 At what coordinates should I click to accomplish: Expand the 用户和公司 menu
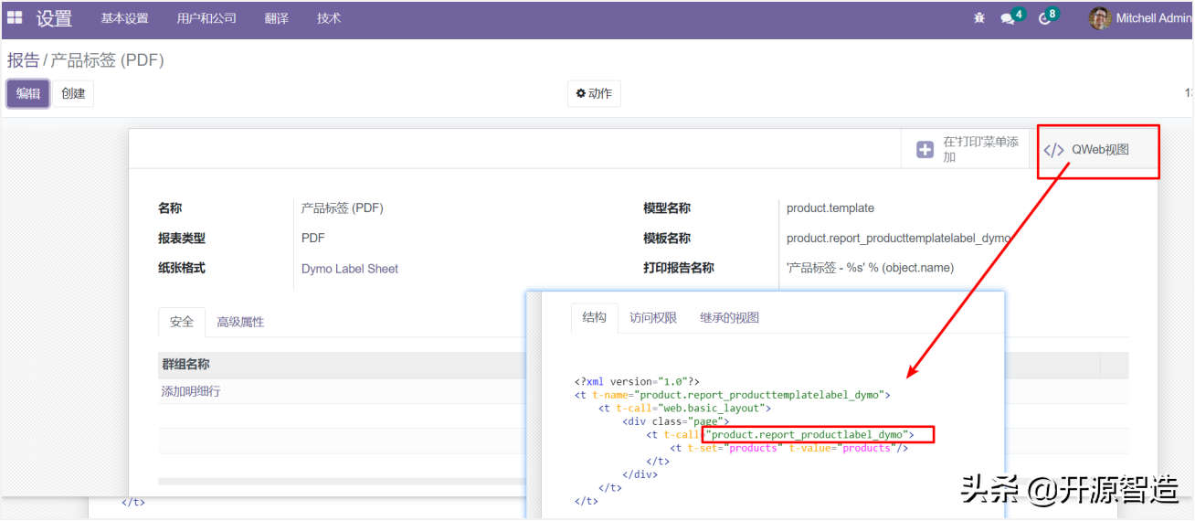coord(206,18)
